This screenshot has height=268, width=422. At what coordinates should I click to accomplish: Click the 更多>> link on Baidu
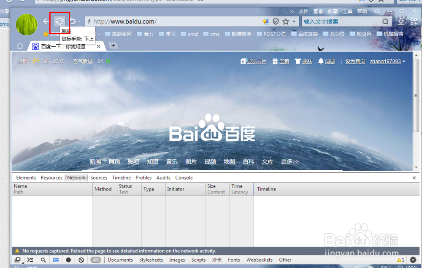tap(290, 161)
